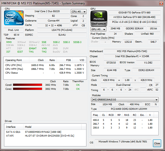Click the GDDR5 SDRAM field
Screen dimensions: 165x151
click(x=134, y=28)
